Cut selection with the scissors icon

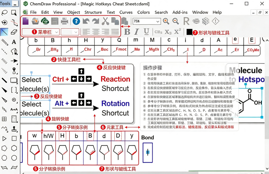point(105,21)
